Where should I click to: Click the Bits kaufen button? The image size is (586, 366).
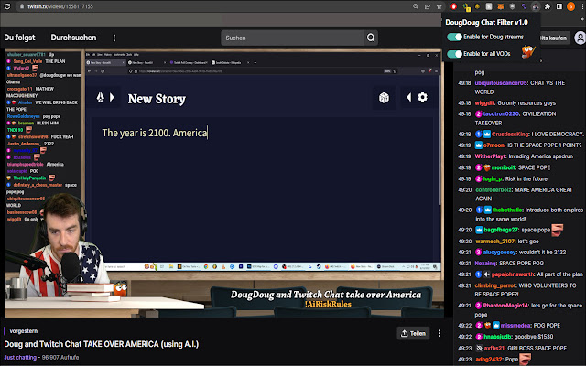(x=555, y=38)
